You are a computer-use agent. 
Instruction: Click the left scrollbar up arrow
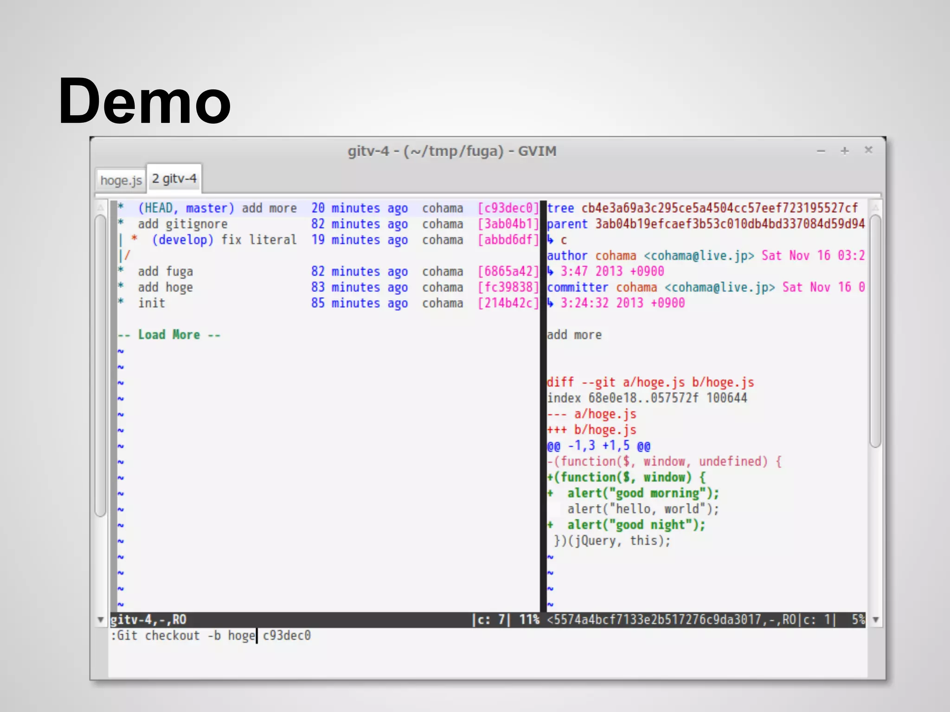point(100,207)
